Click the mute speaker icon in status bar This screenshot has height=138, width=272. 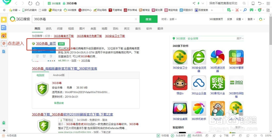(x=255, y=136)
